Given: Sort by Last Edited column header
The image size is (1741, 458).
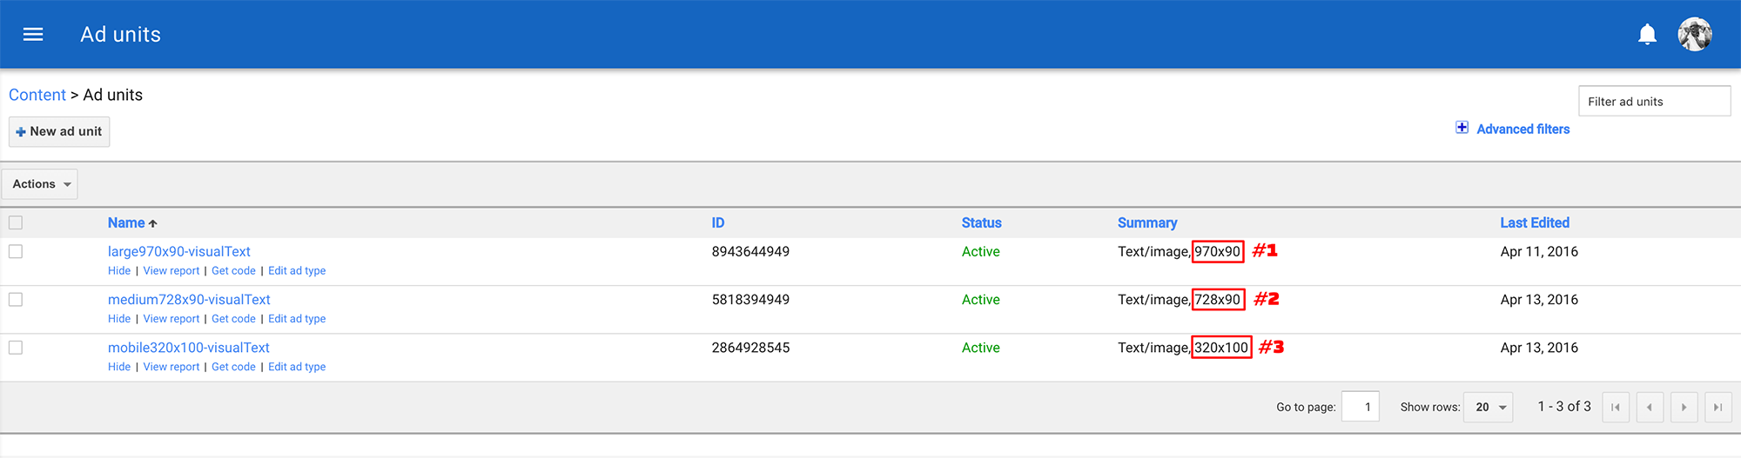Looking at the screenshot, I should coord(1534,222).
